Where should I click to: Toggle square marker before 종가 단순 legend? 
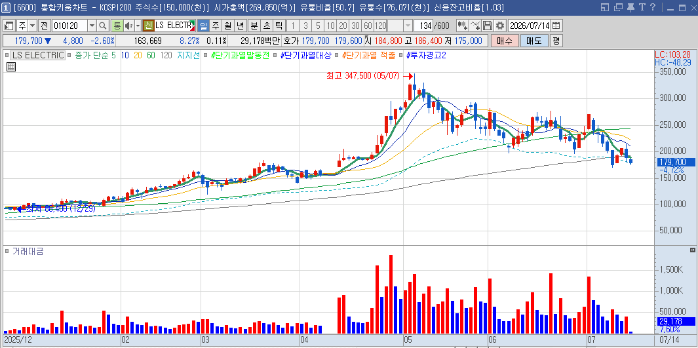(70, 56)
